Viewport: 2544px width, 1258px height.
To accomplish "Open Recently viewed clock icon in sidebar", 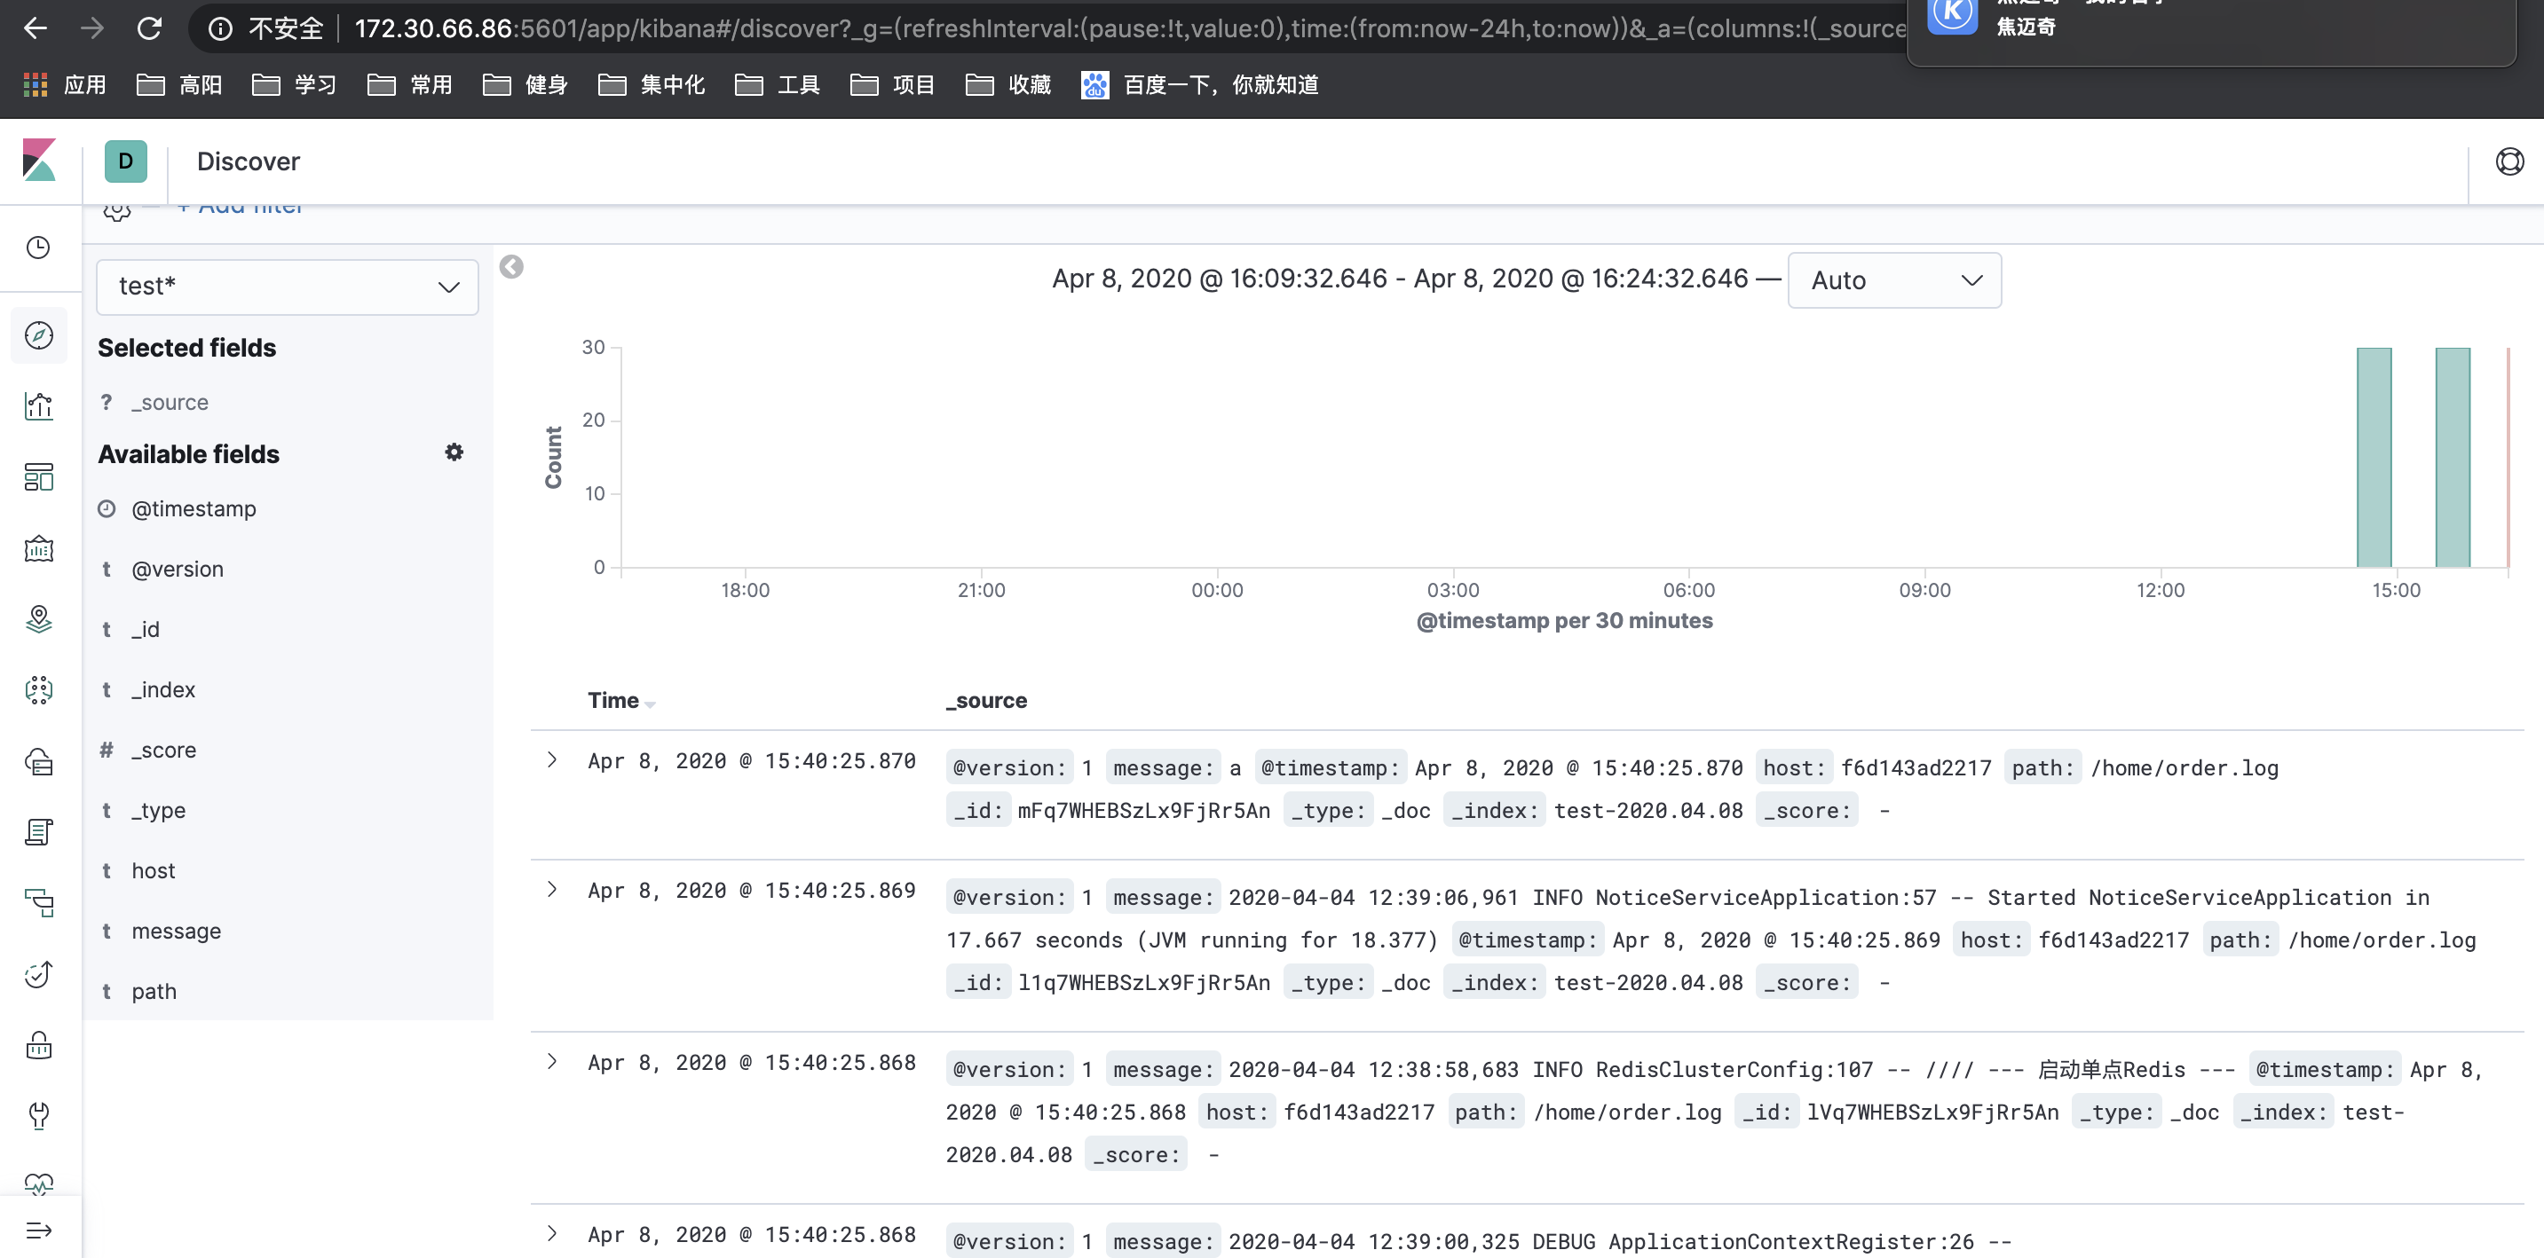I will click(38, 247).
